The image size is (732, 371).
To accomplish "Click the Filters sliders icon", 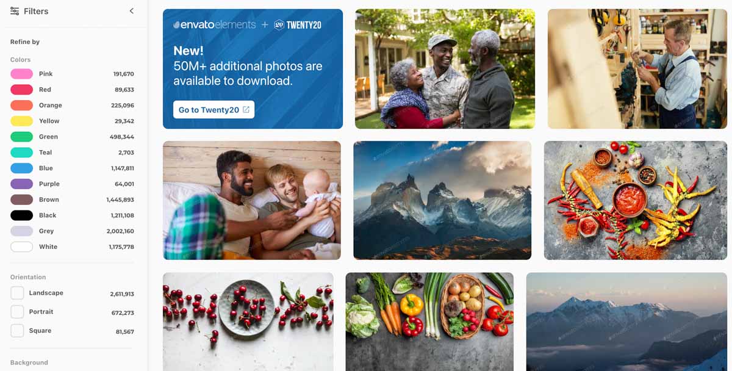I will 15,11.
